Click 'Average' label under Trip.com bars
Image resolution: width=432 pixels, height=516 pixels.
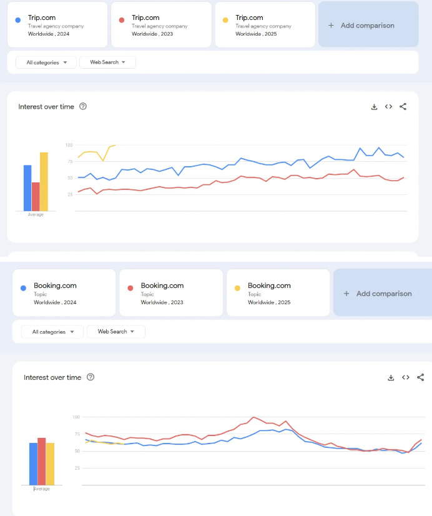[36, 214]
